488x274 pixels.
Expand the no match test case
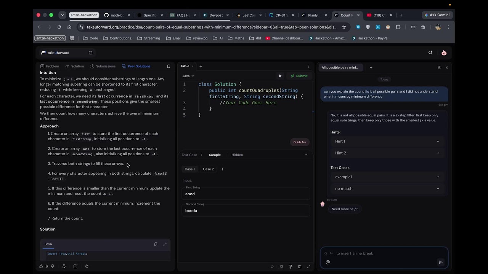387,188
